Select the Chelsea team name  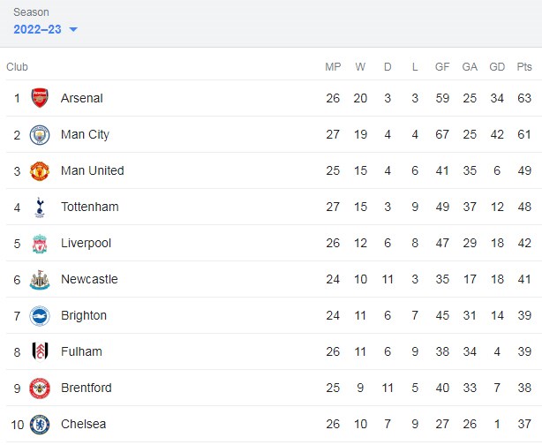click(83, 424)
